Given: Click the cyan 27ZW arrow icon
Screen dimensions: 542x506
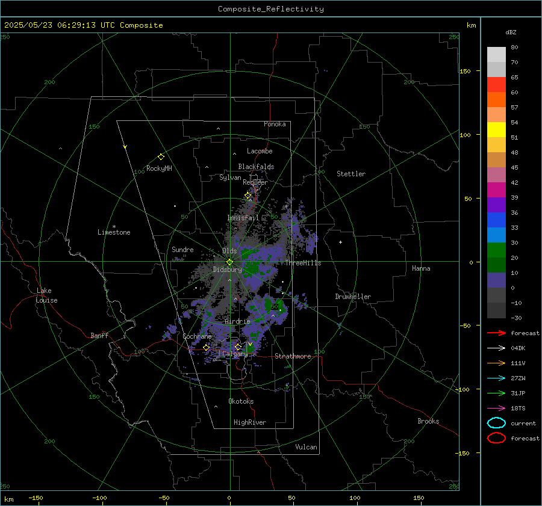Looking at the screenshot, I should pos(496,378).
